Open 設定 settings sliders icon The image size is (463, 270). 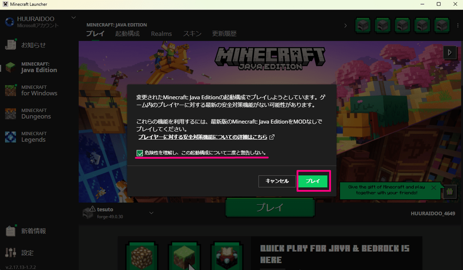[x=10, y=253]
